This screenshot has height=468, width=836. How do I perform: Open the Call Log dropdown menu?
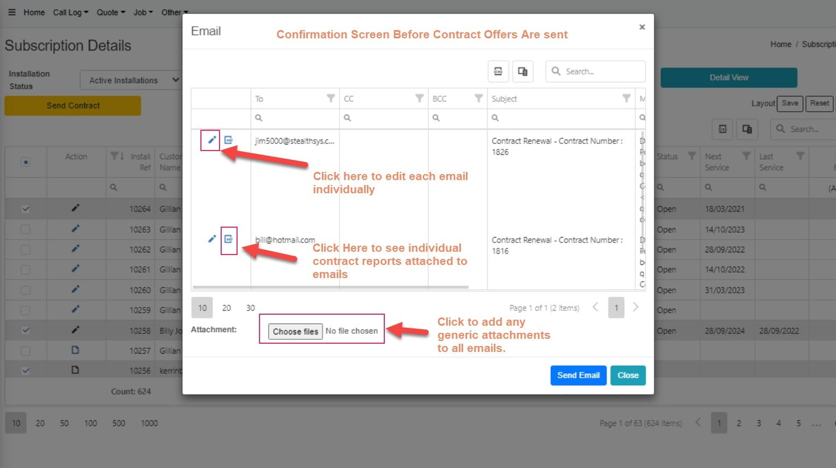[x=70, y=12]
